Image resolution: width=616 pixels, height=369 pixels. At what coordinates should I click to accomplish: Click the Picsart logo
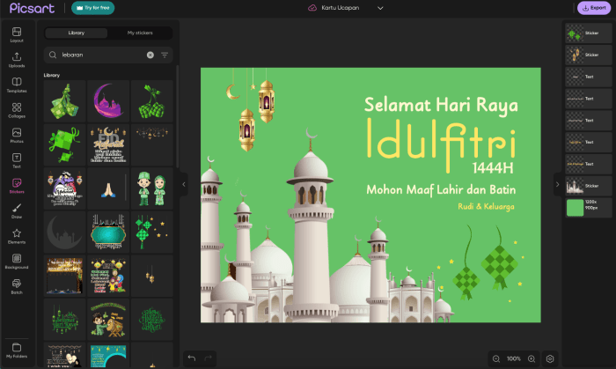coord(32,8)
